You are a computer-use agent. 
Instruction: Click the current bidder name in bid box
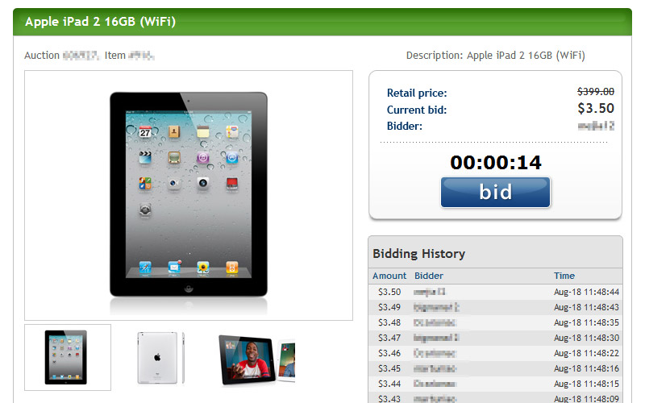point(596,127)
